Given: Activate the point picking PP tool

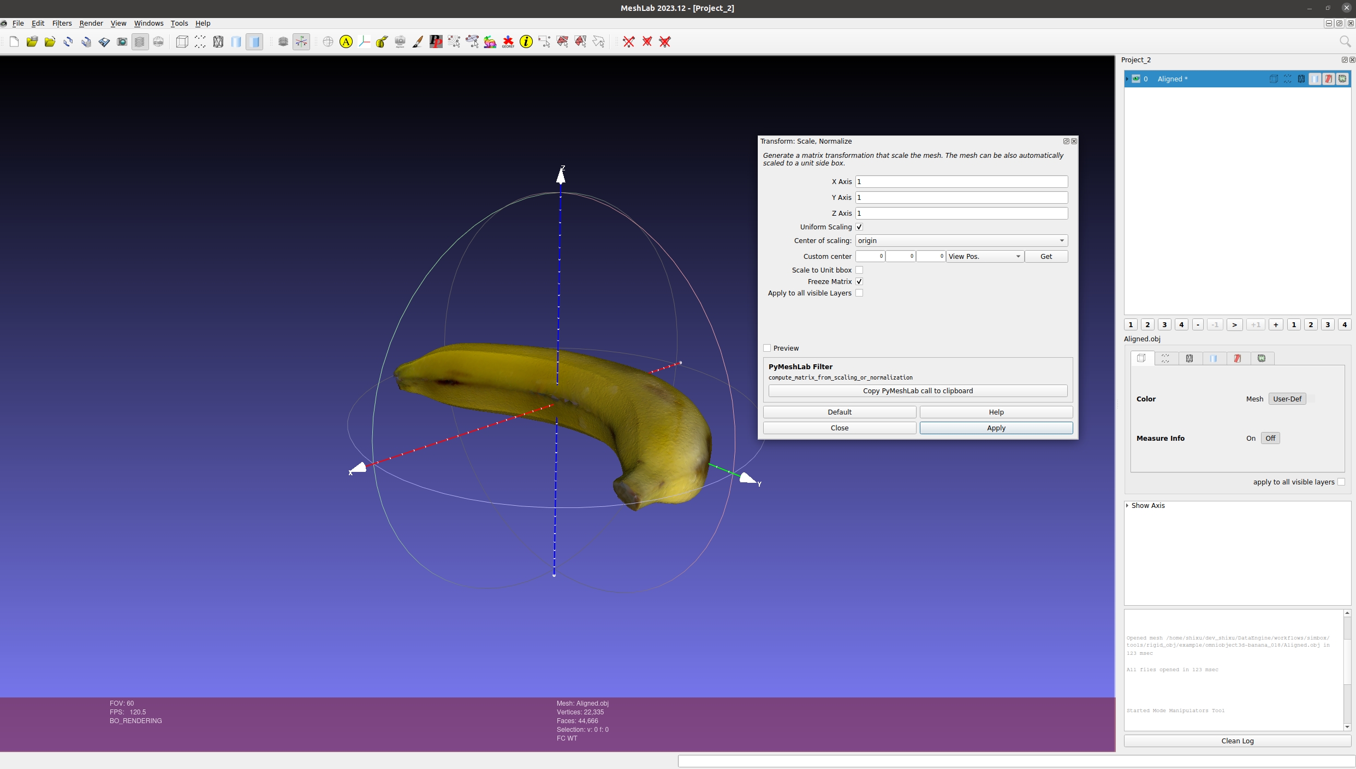Looking at the screenshot, I should click(x=436, y=42).
